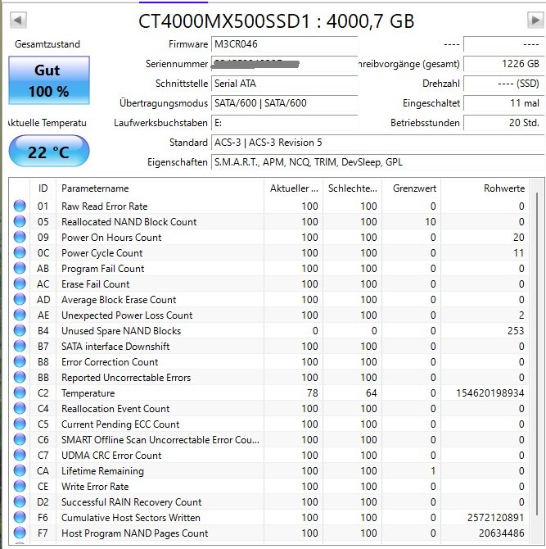Click the Seriennummer field

(x=284, y=64)
